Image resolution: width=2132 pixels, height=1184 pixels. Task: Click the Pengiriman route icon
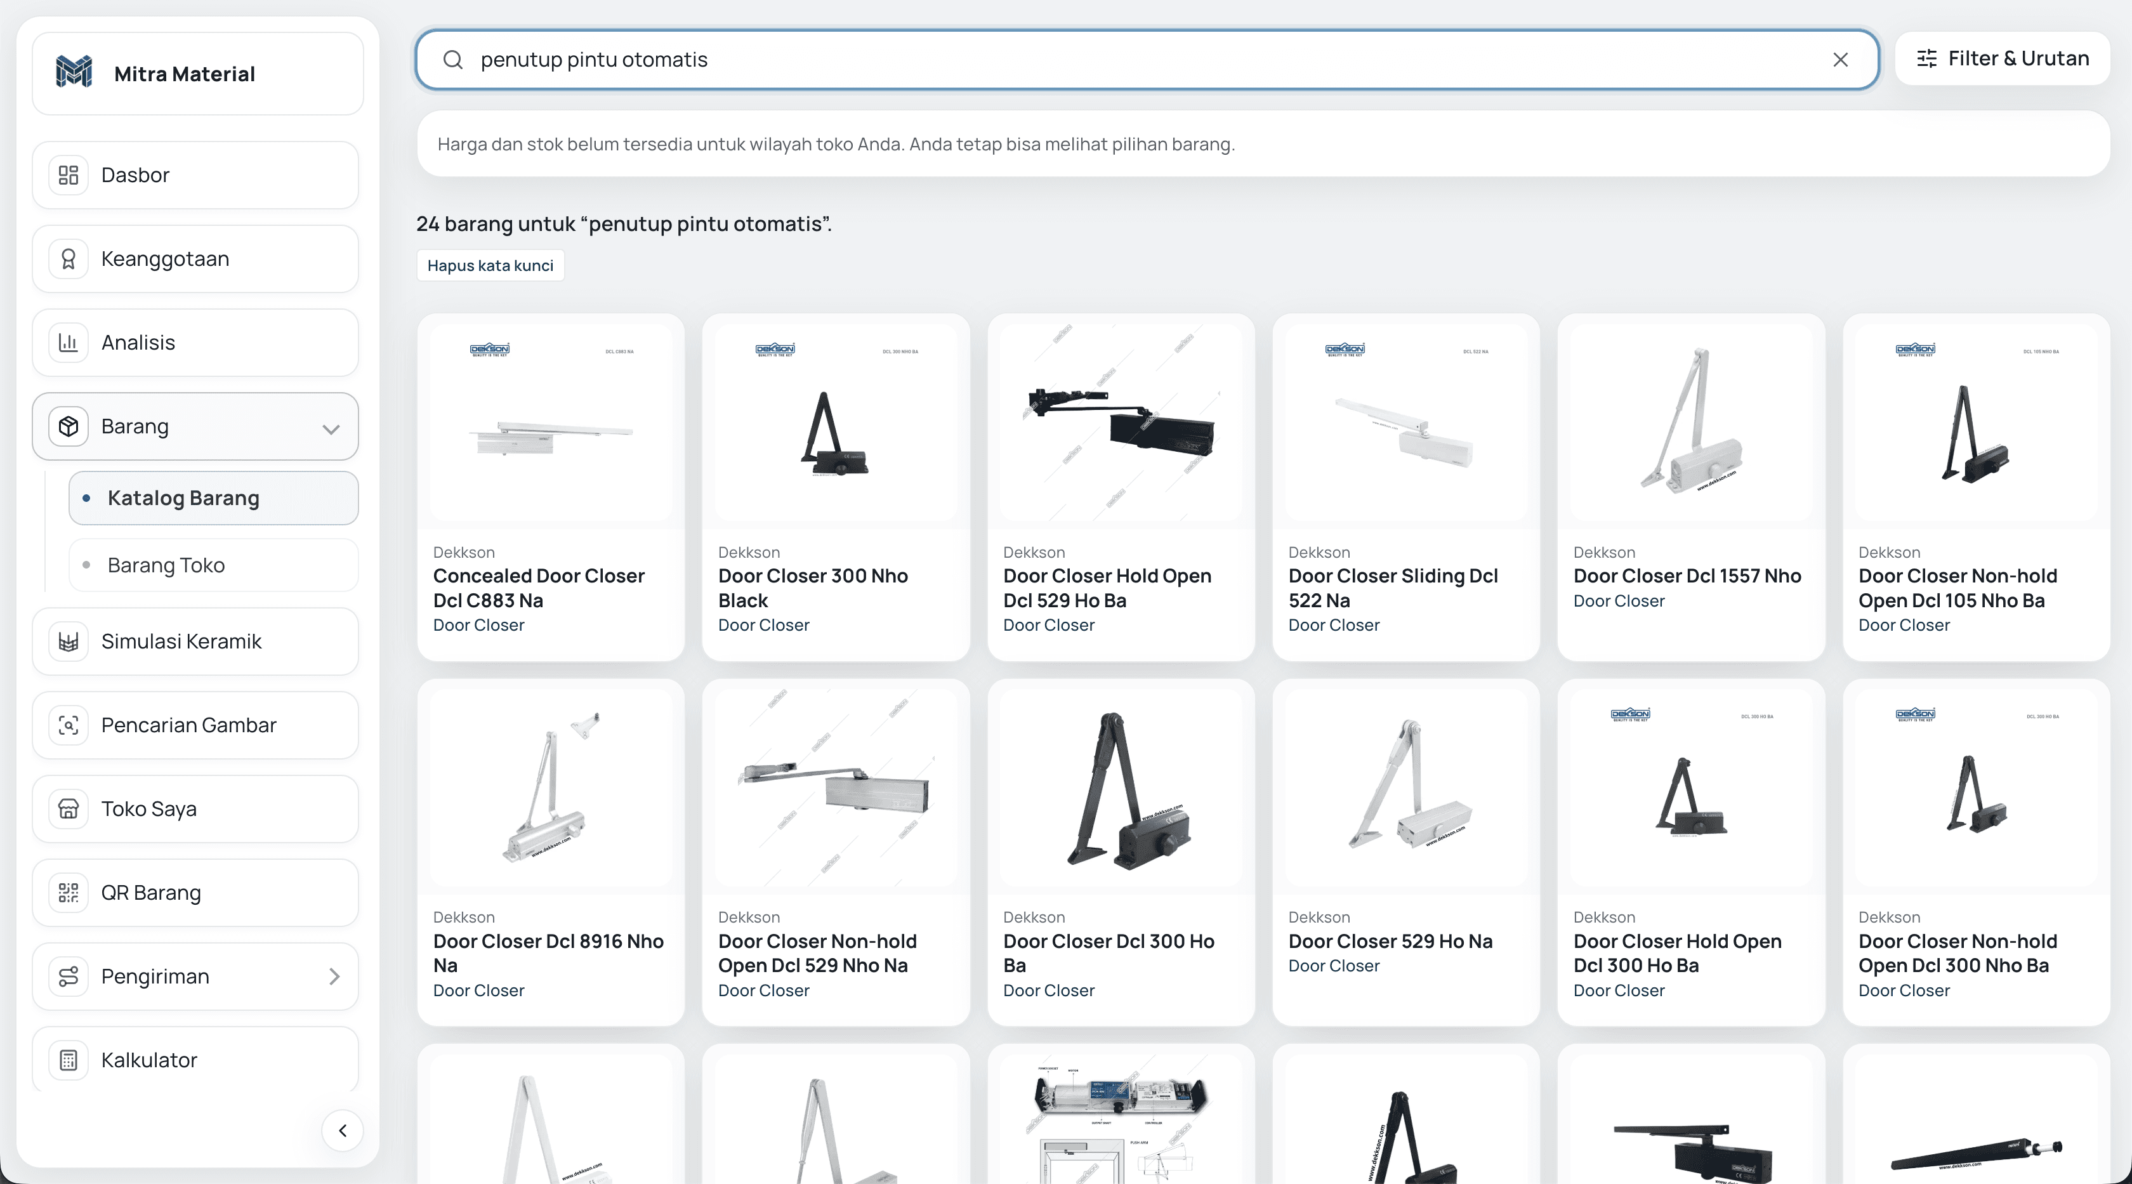(69, 977)
